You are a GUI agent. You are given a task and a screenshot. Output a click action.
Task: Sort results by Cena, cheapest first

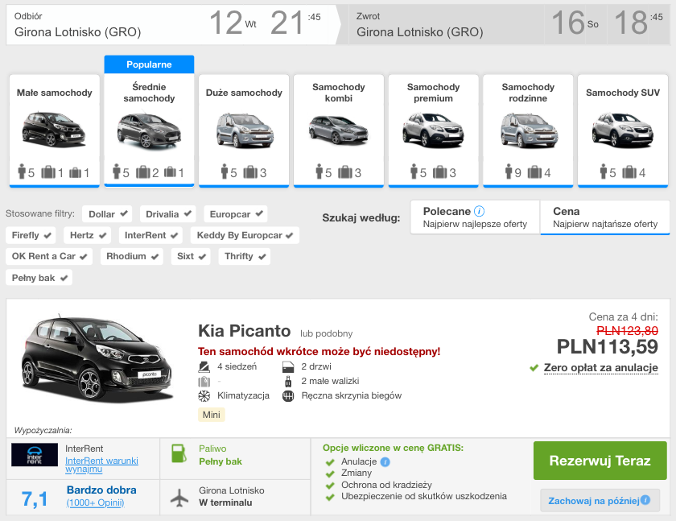pos(605,217)
